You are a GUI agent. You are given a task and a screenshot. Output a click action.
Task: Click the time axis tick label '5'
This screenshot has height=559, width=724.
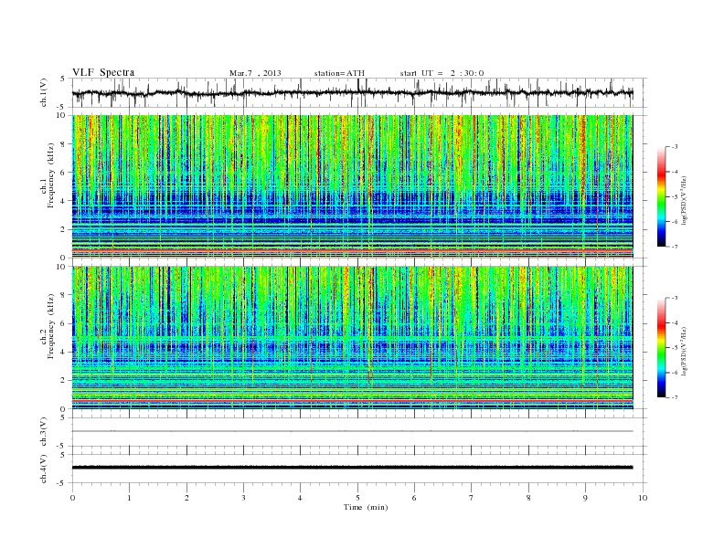(357, 498)
